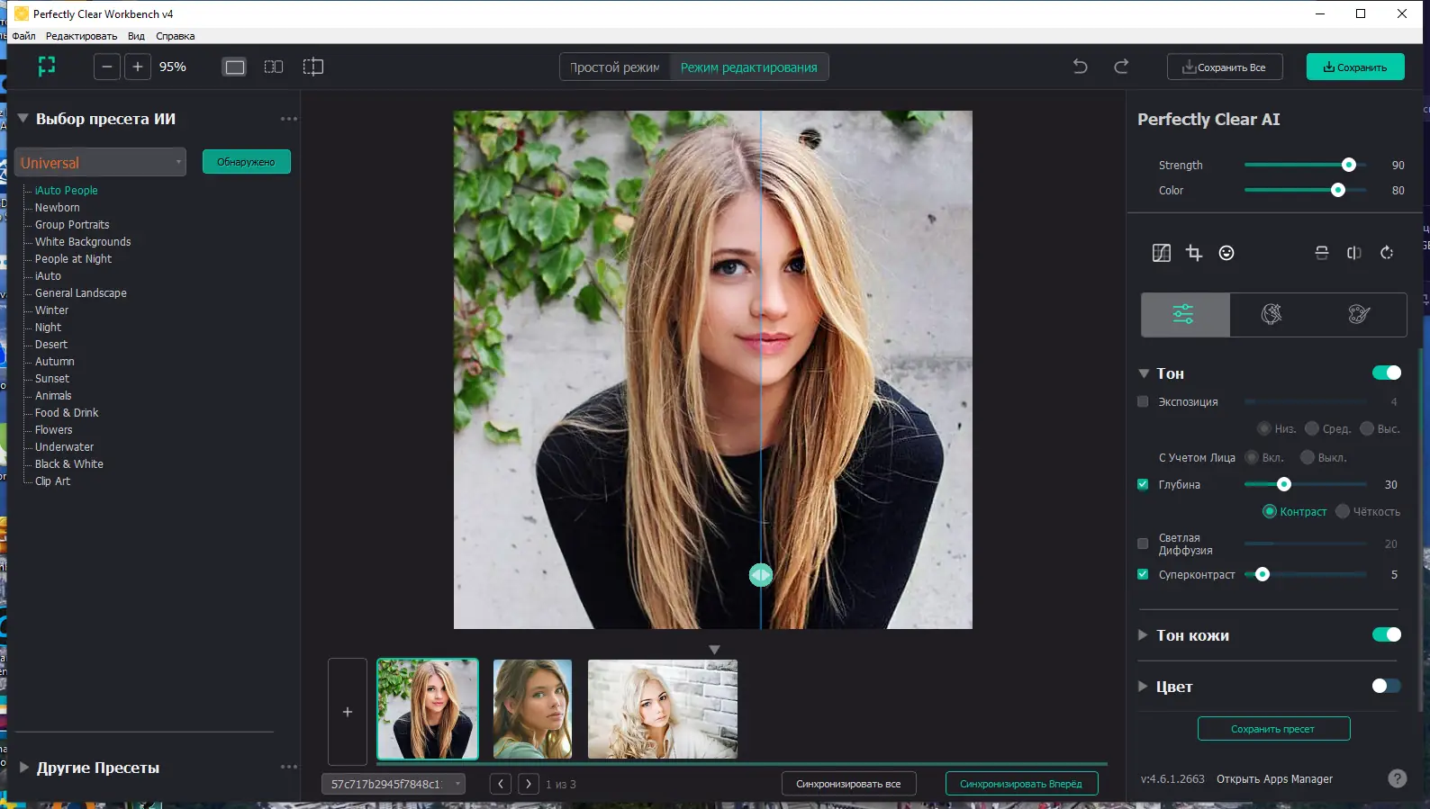Open the face detection smiley tool

[x=1226, y=253]
